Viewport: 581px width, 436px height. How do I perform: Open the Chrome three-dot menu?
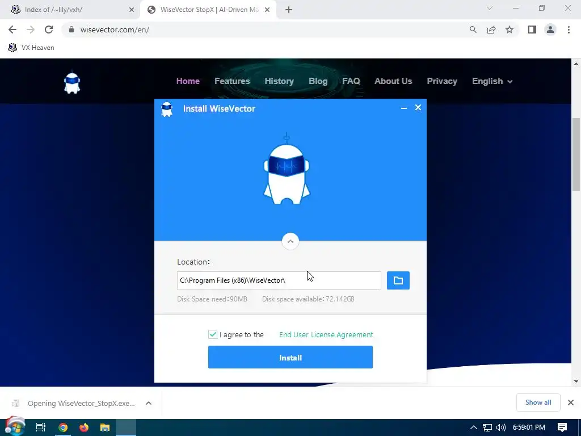(x=569, y=30)
